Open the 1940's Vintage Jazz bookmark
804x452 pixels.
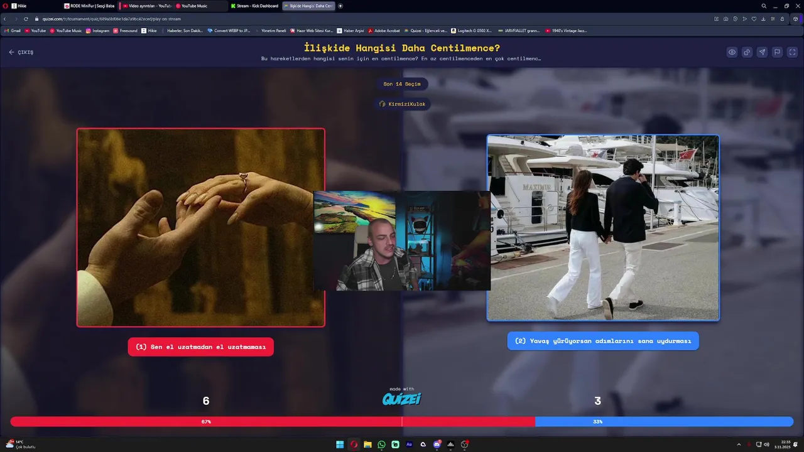click(x=566, y=31)
